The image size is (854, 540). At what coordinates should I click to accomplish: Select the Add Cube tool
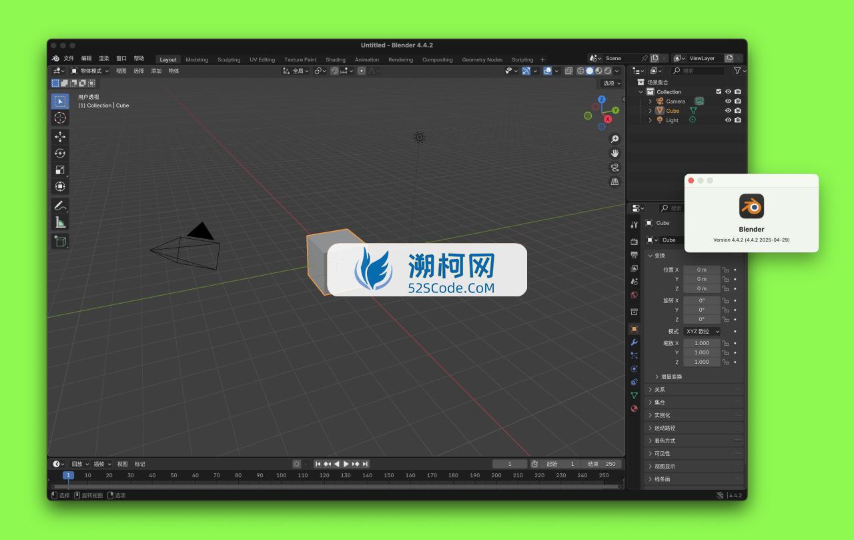60,241
